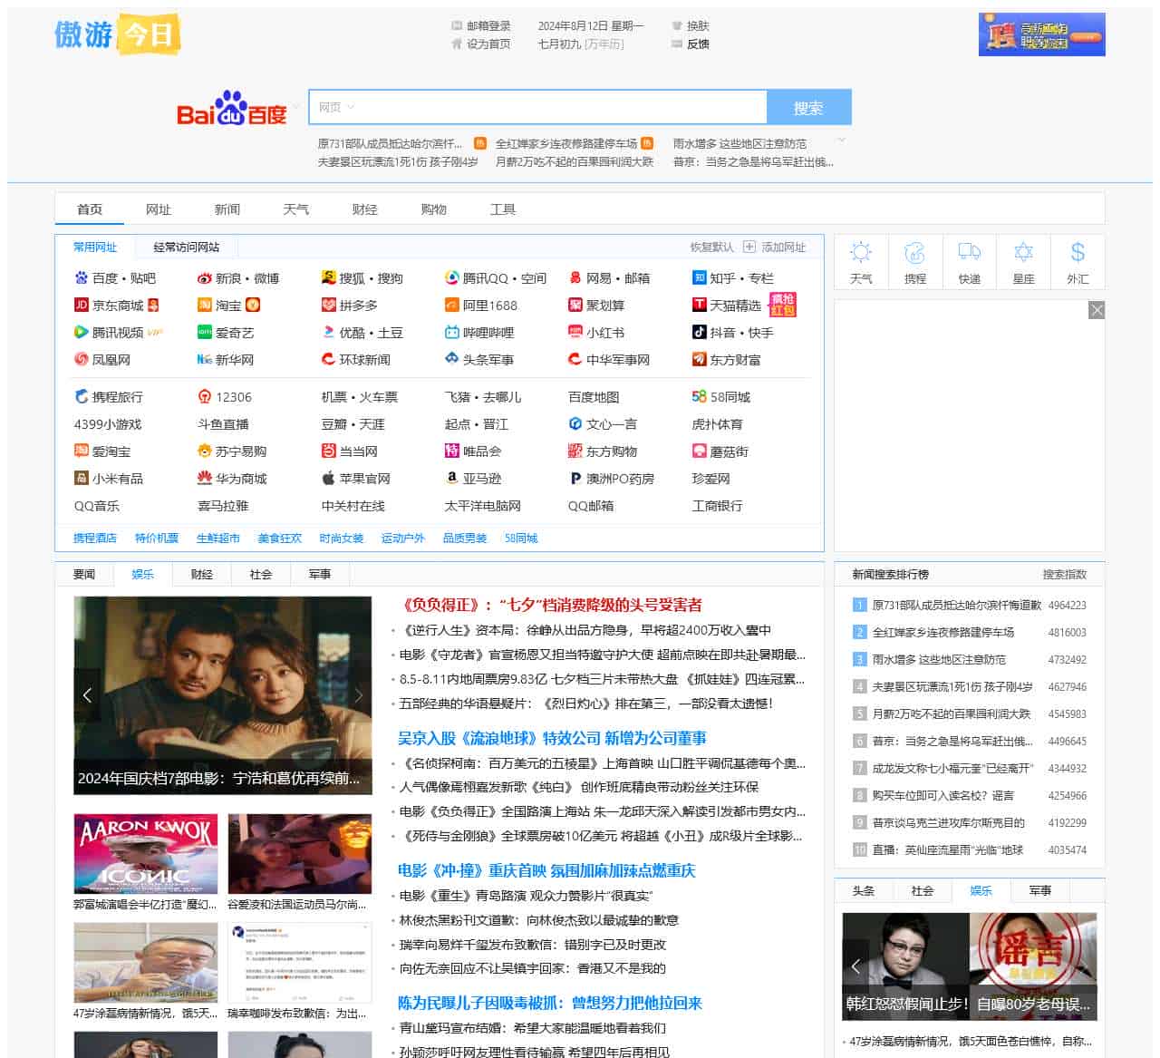1160x1058 pixels.
Task: Go to next slide in main news carousel
Action: pos(359,695)
